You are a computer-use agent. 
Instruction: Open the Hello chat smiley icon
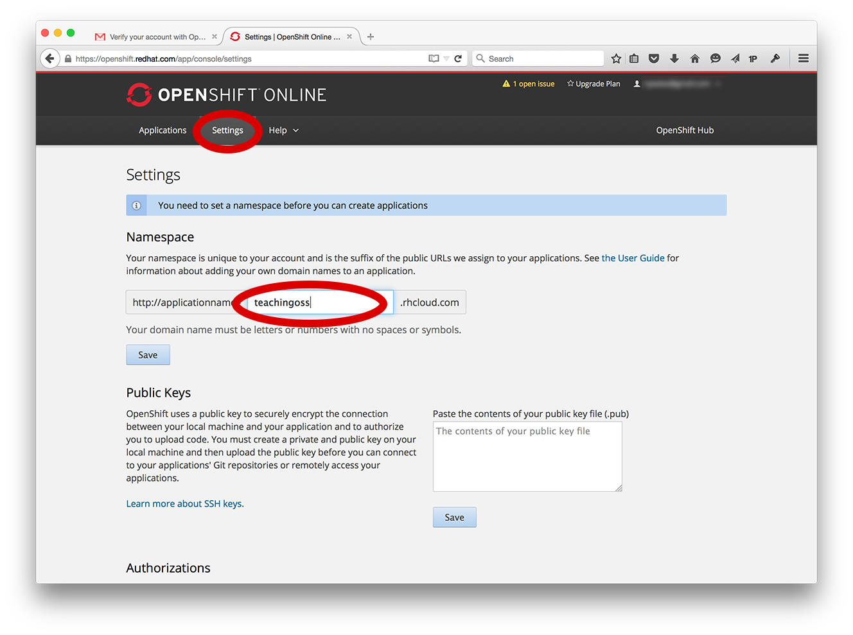click(x=715, y=58)
